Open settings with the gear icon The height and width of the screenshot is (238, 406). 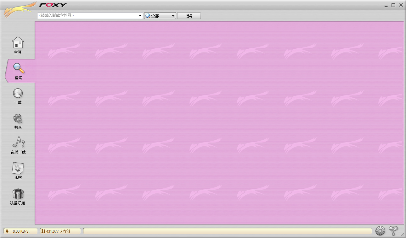pyautogui.click(x=380, y=231)
